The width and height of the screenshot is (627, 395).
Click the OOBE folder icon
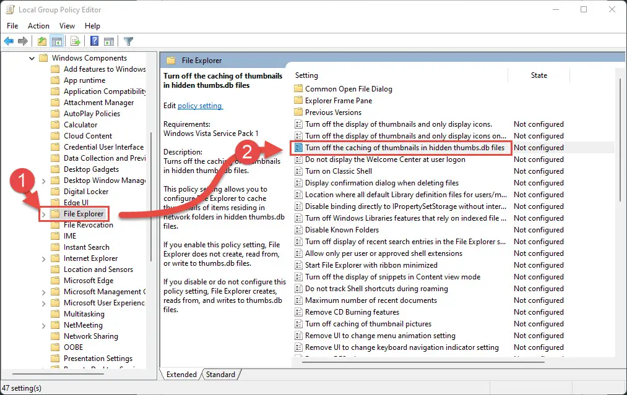pyautogui.click(x=55, y=347)
